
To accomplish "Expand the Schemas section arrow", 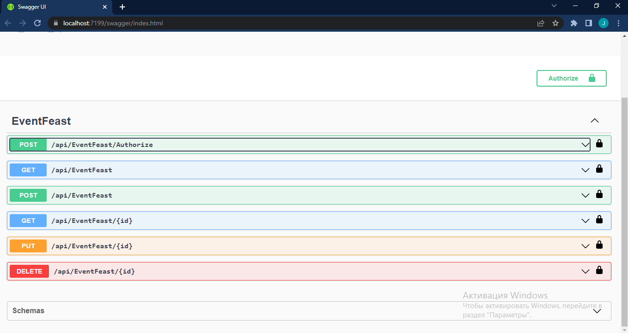I will tap(597, 311).
